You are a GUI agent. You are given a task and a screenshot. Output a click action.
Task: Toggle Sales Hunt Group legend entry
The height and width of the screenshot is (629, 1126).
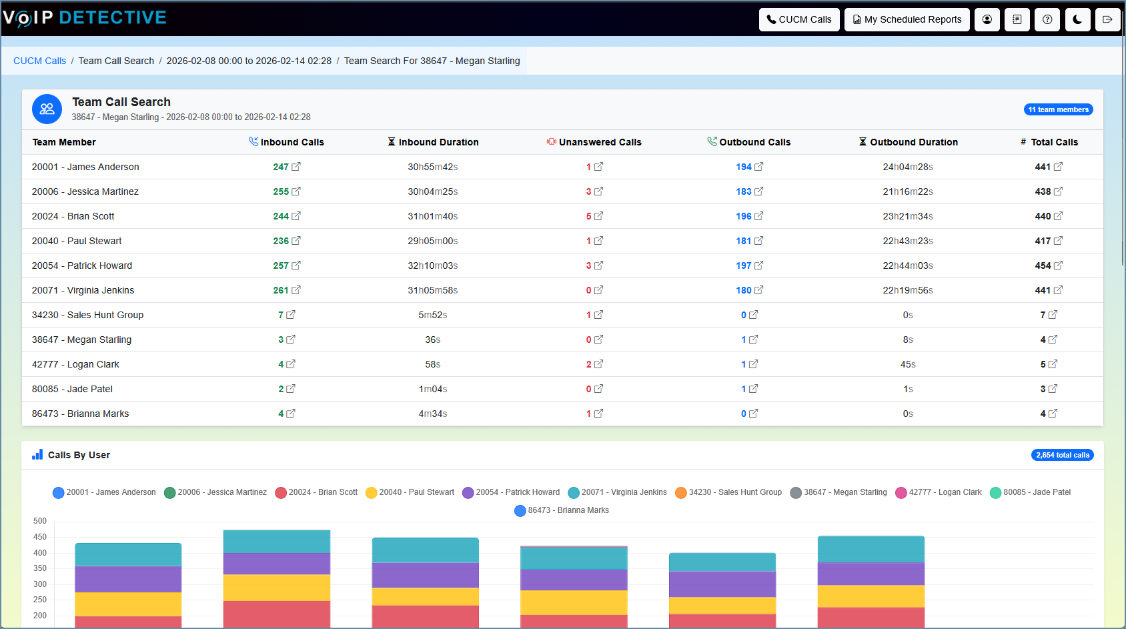[x=728, y=492]
